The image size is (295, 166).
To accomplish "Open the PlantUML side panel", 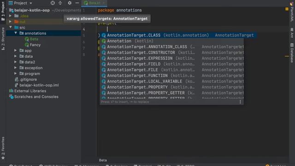I will coord(292,12).
